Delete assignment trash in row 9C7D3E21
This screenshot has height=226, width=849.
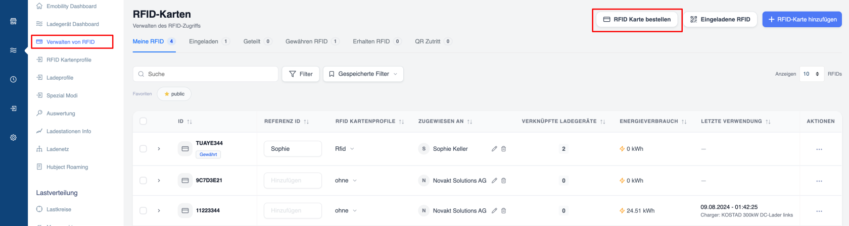(x=503, y=181)
